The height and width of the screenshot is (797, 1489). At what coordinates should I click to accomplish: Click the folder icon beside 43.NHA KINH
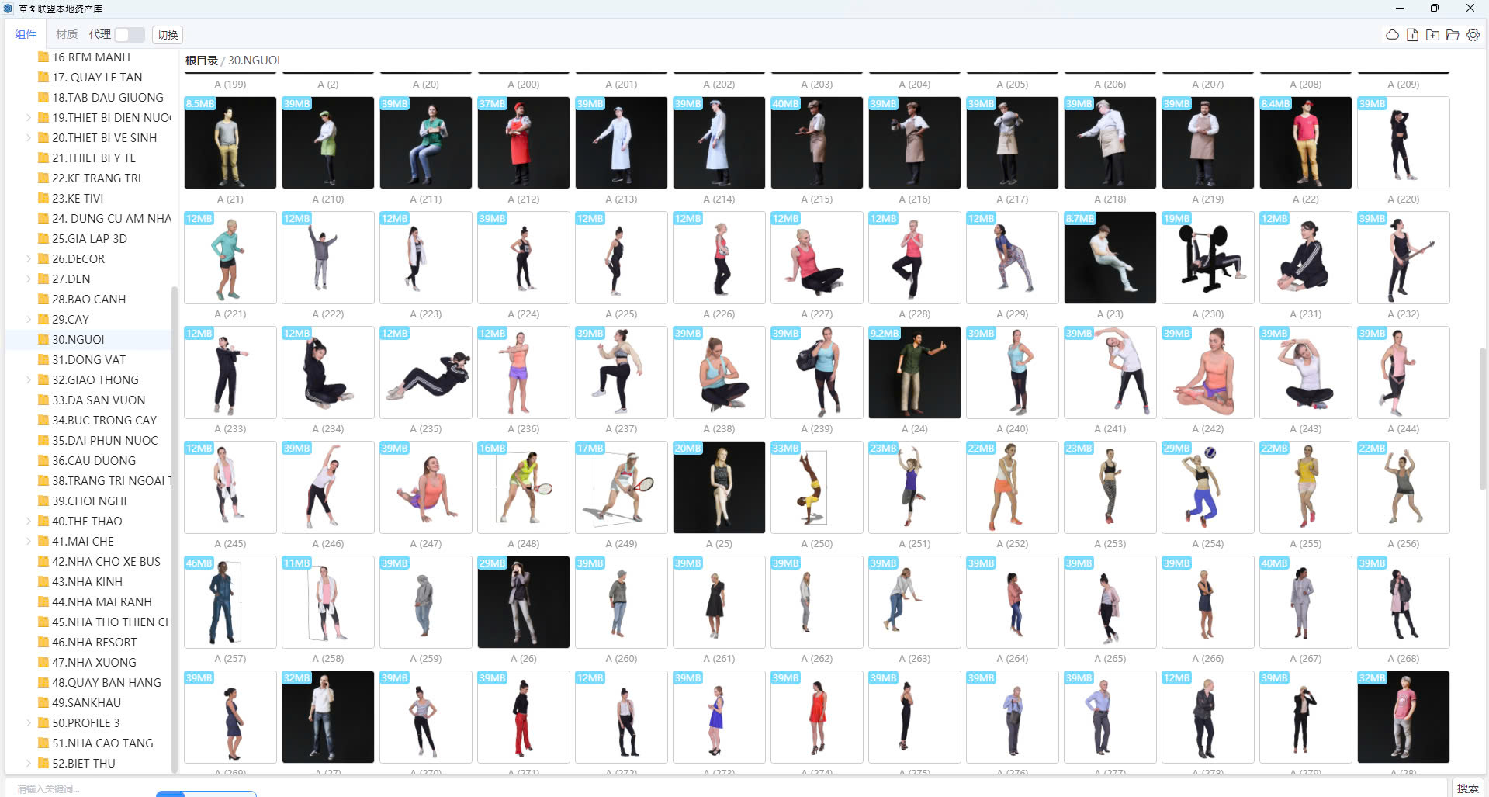pyautogui.click(x=43, y=582)
